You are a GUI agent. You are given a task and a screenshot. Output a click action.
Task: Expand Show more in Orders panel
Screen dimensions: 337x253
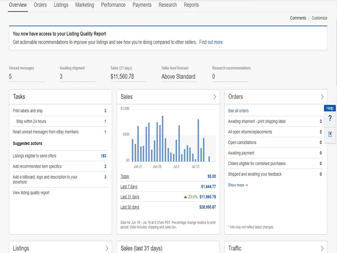point(238,185)
